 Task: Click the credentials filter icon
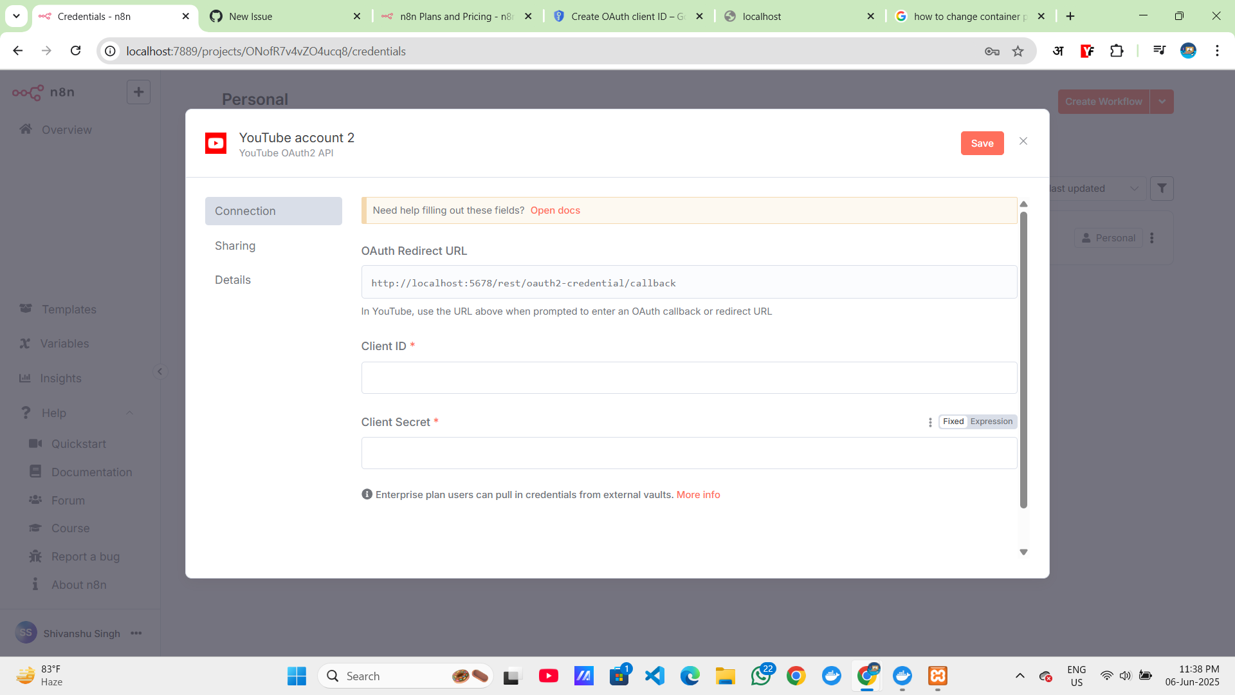[x=1162, y=188]
